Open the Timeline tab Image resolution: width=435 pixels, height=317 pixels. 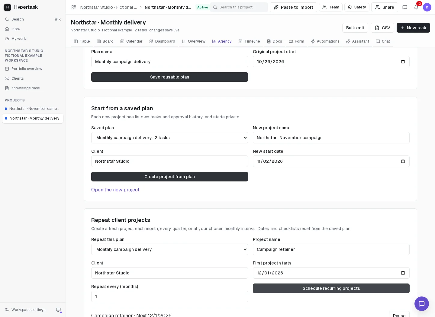pyautogui.click(x=249, y=41)
